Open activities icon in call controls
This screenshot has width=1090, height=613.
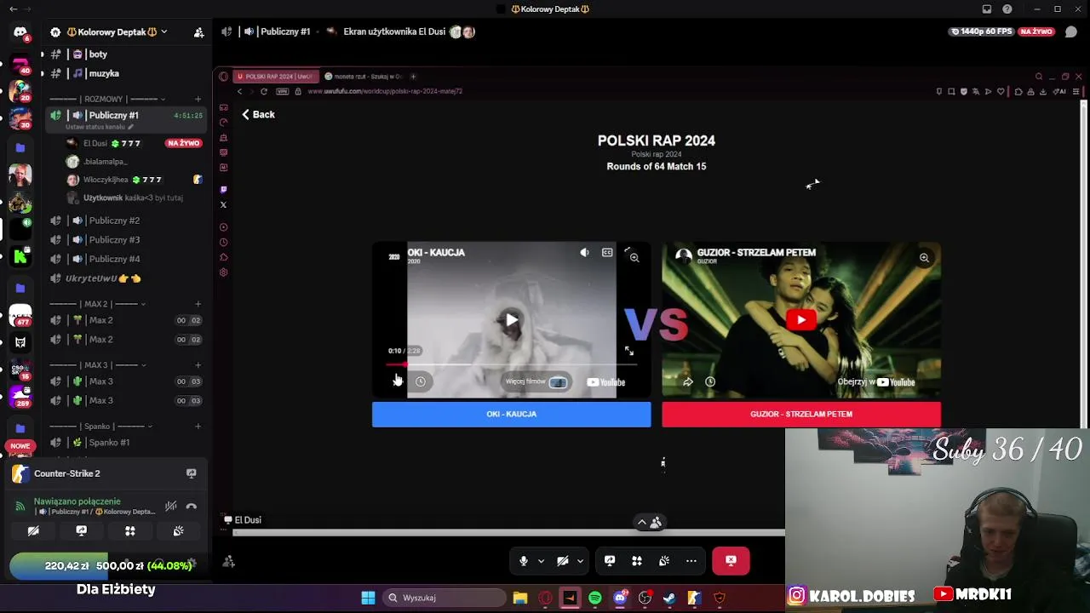click(x=637, y=561)
